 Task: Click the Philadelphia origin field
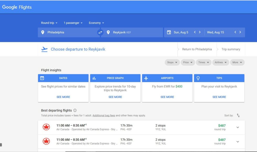pos(69,32)
